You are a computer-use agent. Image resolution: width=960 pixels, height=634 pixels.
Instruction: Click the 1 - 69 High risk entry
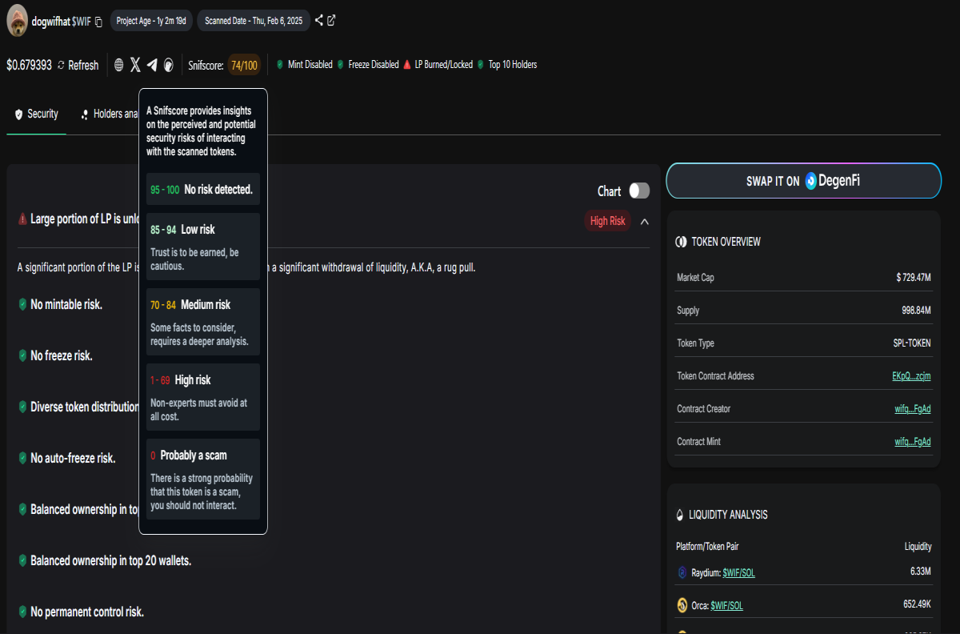tap(203, 397)
